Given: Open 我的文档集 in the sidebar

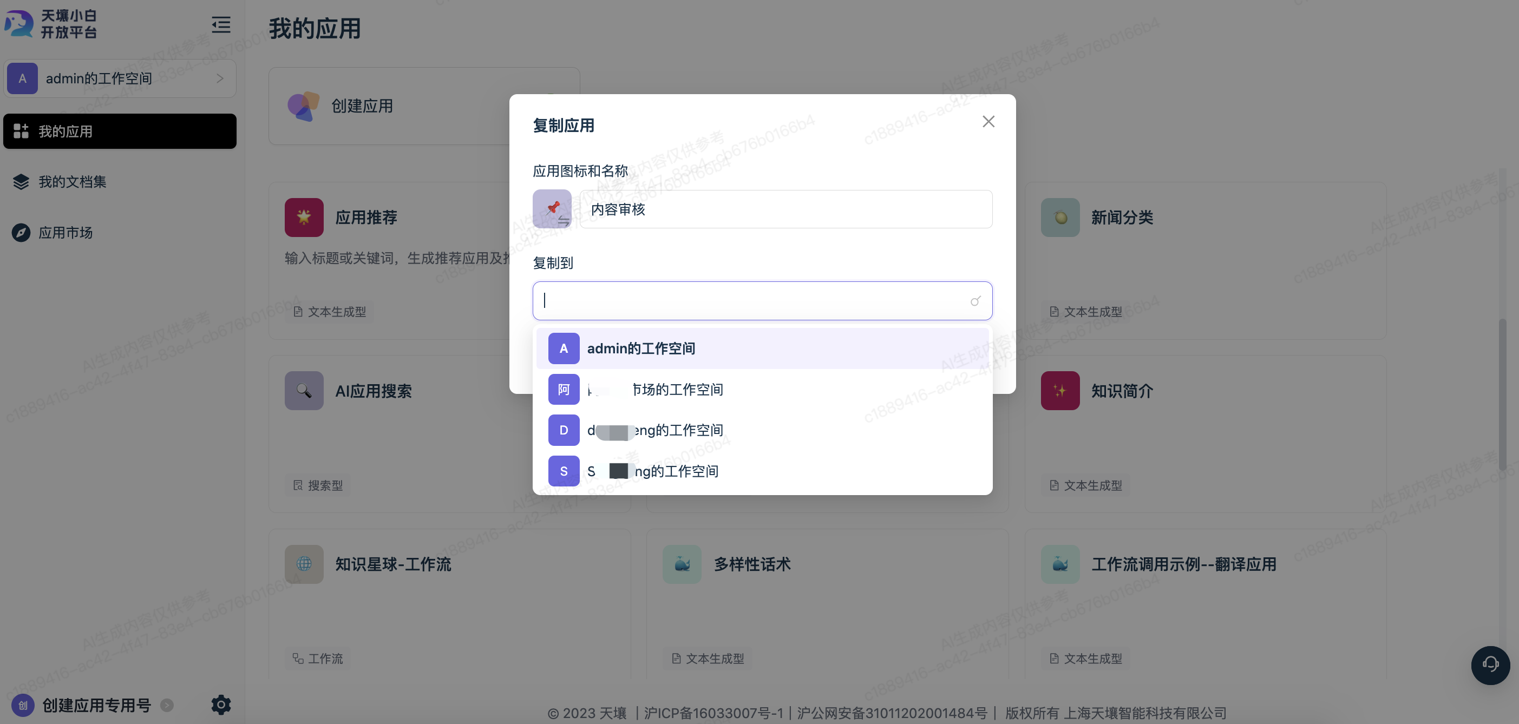Looking at the screenshot, I should coord(120,182).
